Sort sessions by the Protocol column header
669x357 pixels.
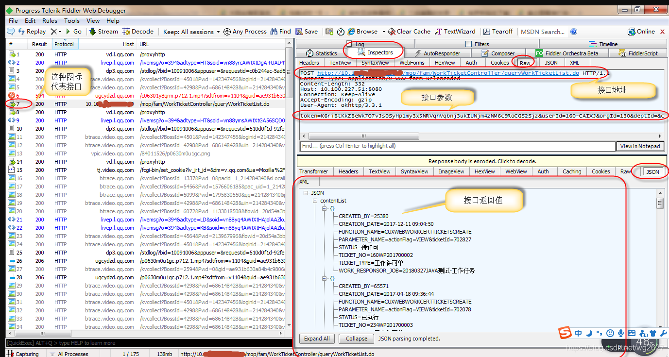[64, 44]
